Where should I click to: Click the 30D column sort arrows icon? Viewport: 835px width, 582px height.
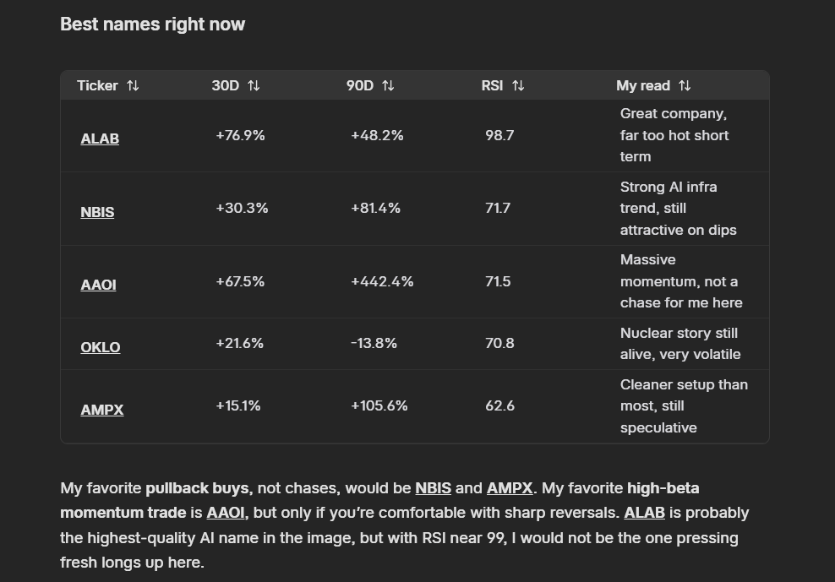(x=254, y=86)
